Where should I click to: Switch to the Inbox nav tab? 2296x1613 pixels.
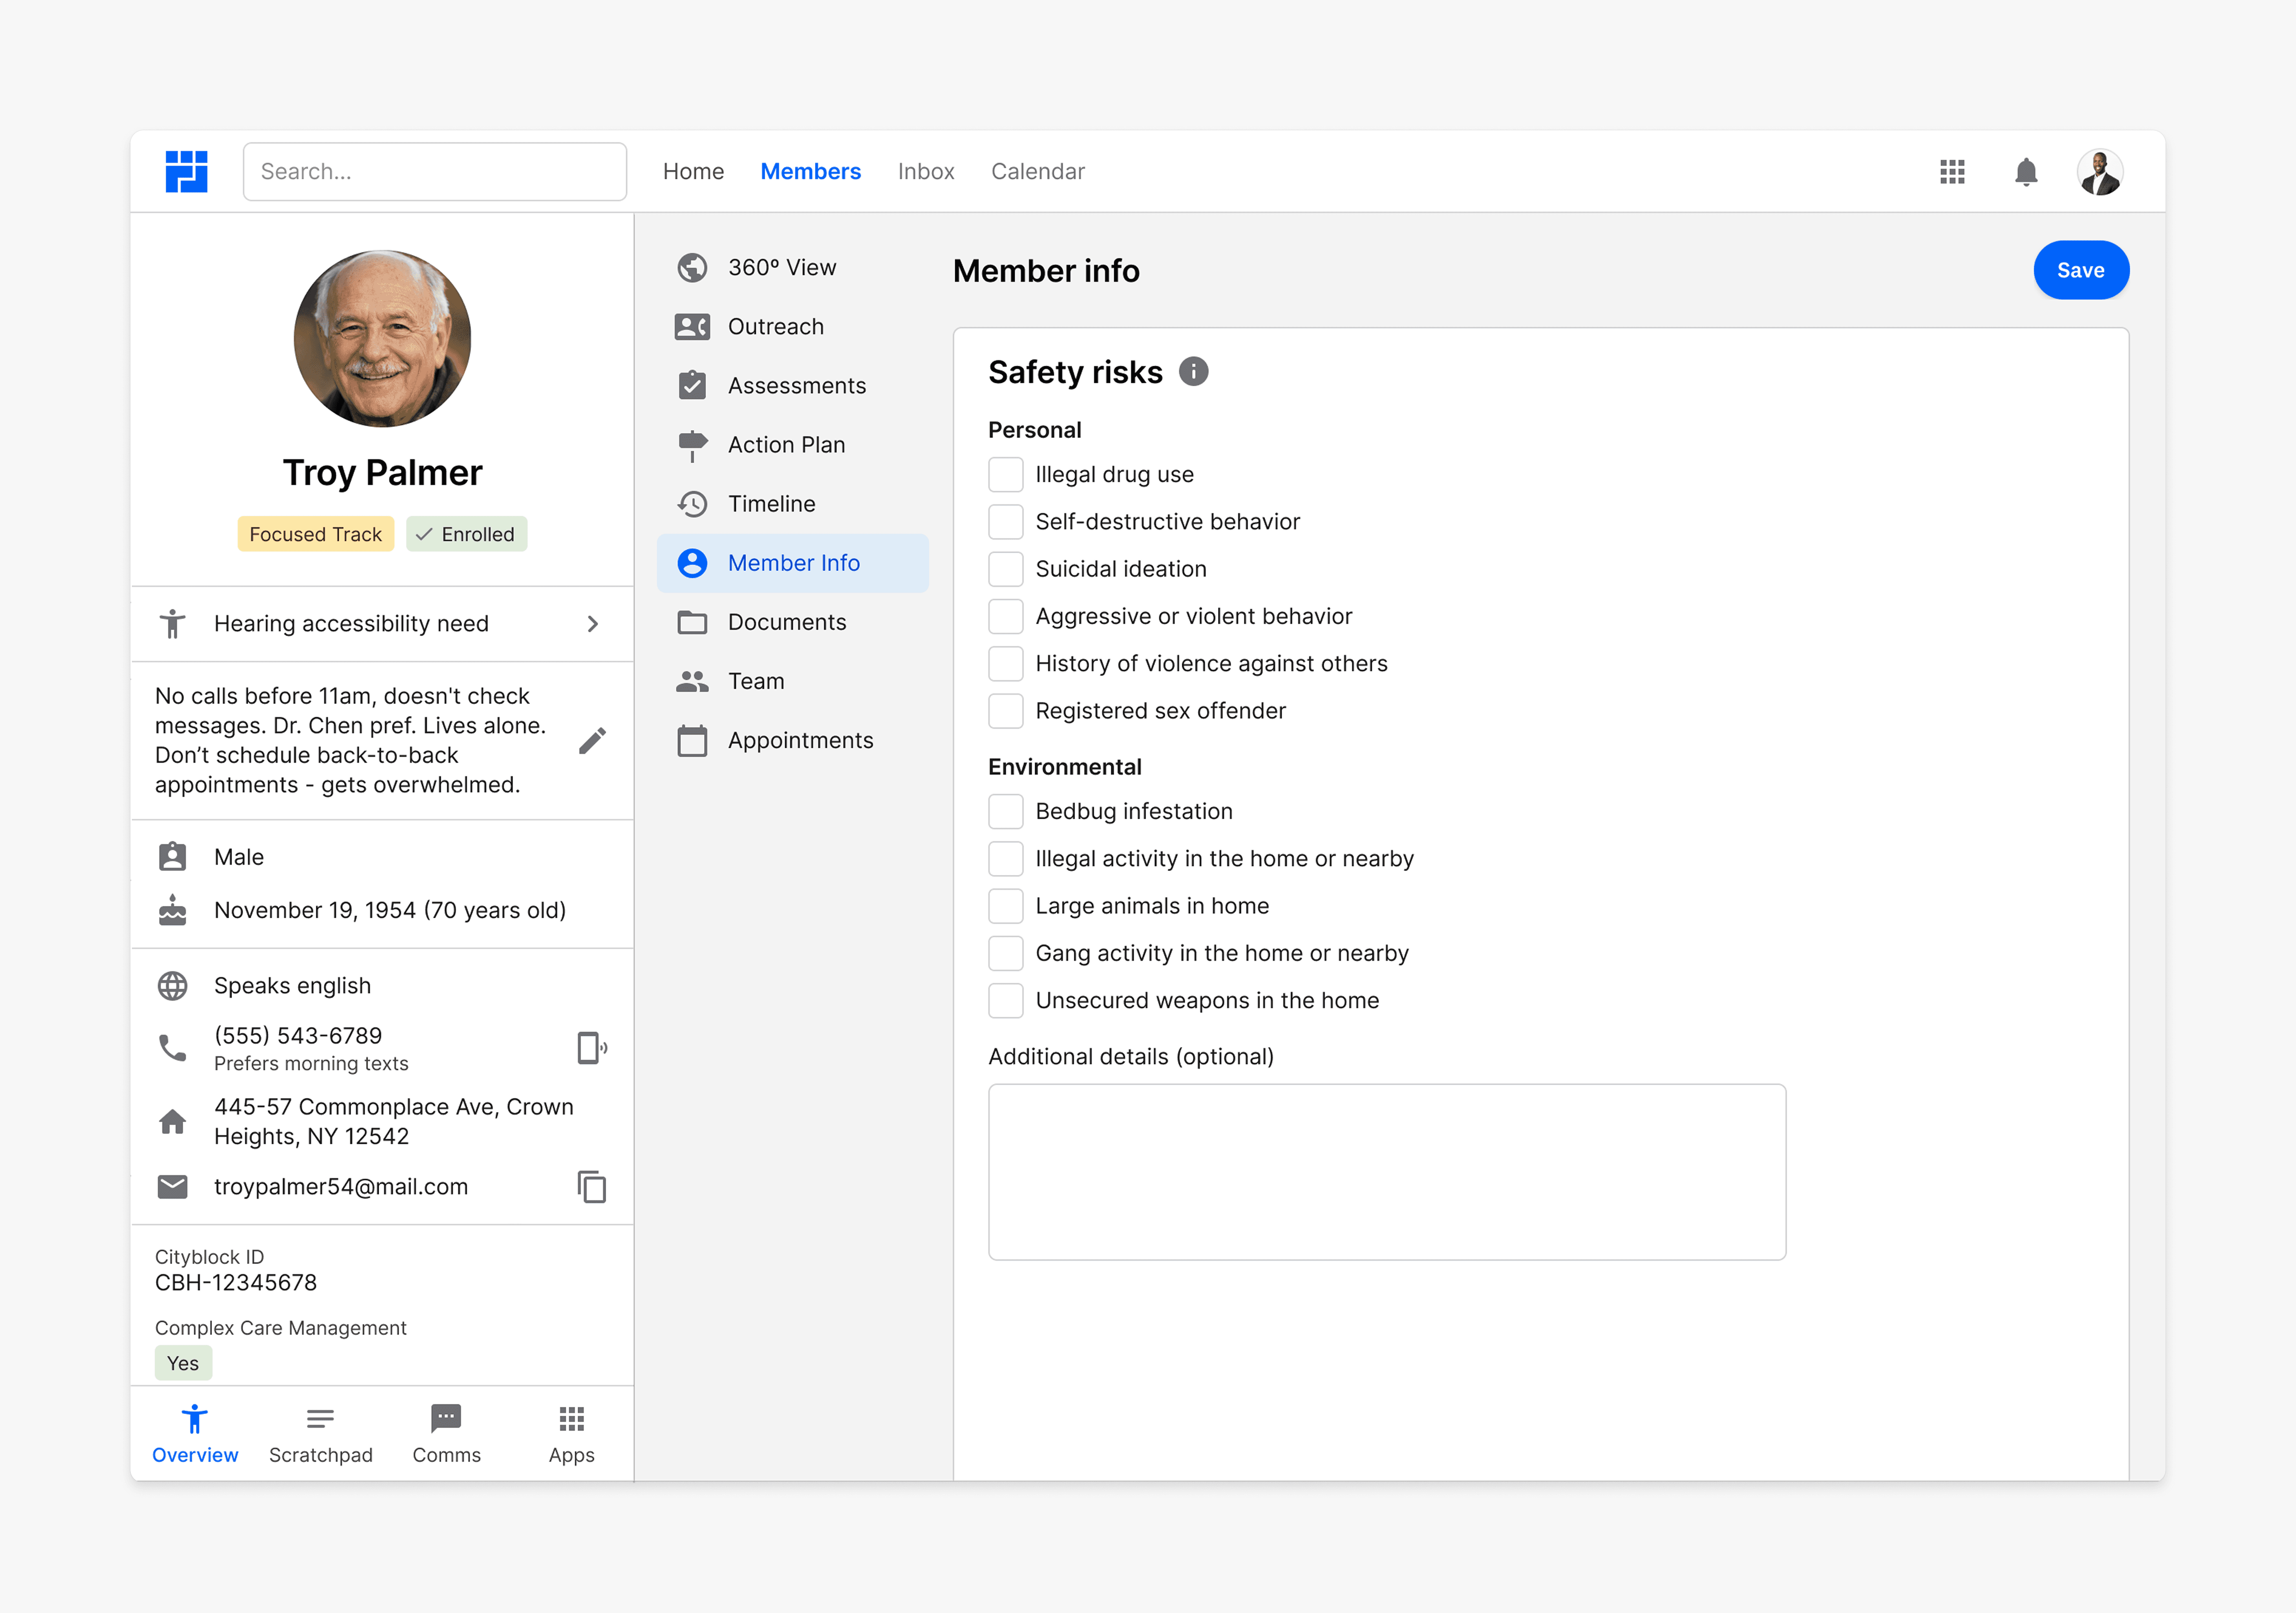point(925,172)
